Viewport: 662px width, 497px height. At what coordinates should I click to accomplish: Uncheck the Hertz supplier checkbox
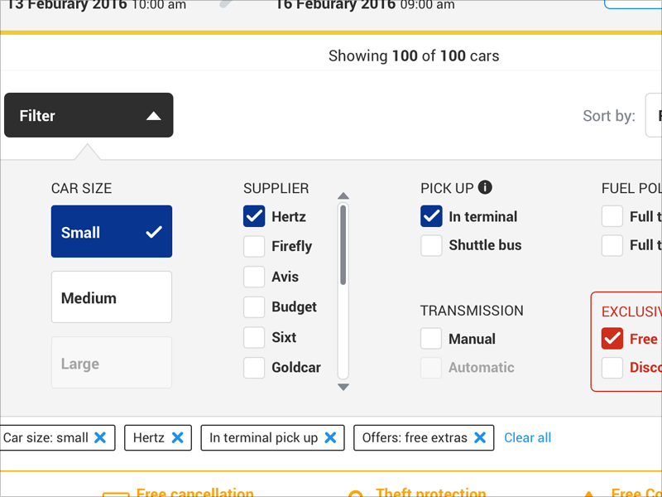click(x=254, y=216)
